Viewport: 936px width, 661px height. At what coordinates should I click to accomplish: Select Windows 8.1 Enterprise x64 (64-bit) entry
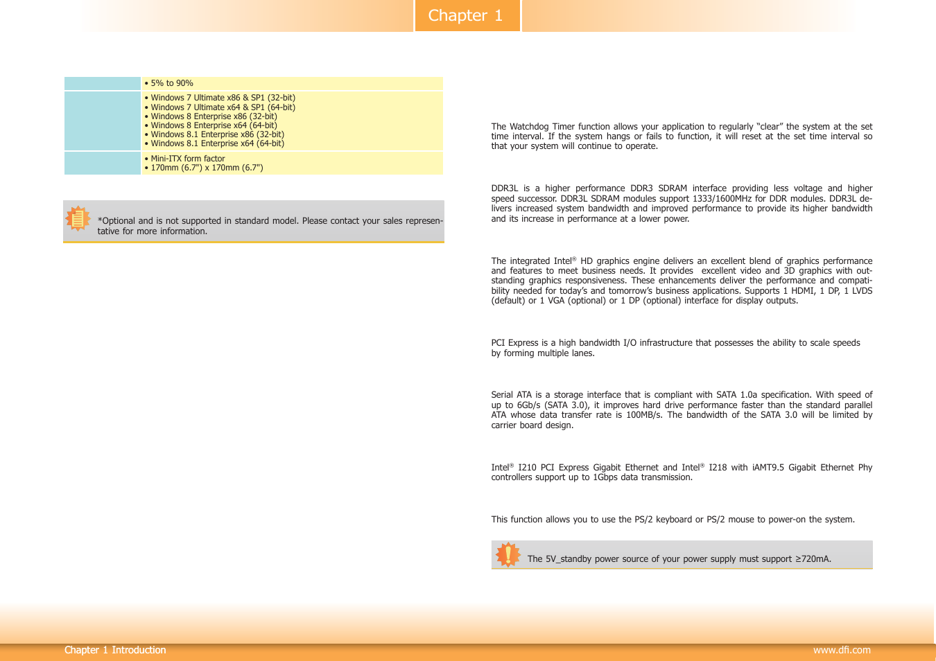(x=217, y=143)
